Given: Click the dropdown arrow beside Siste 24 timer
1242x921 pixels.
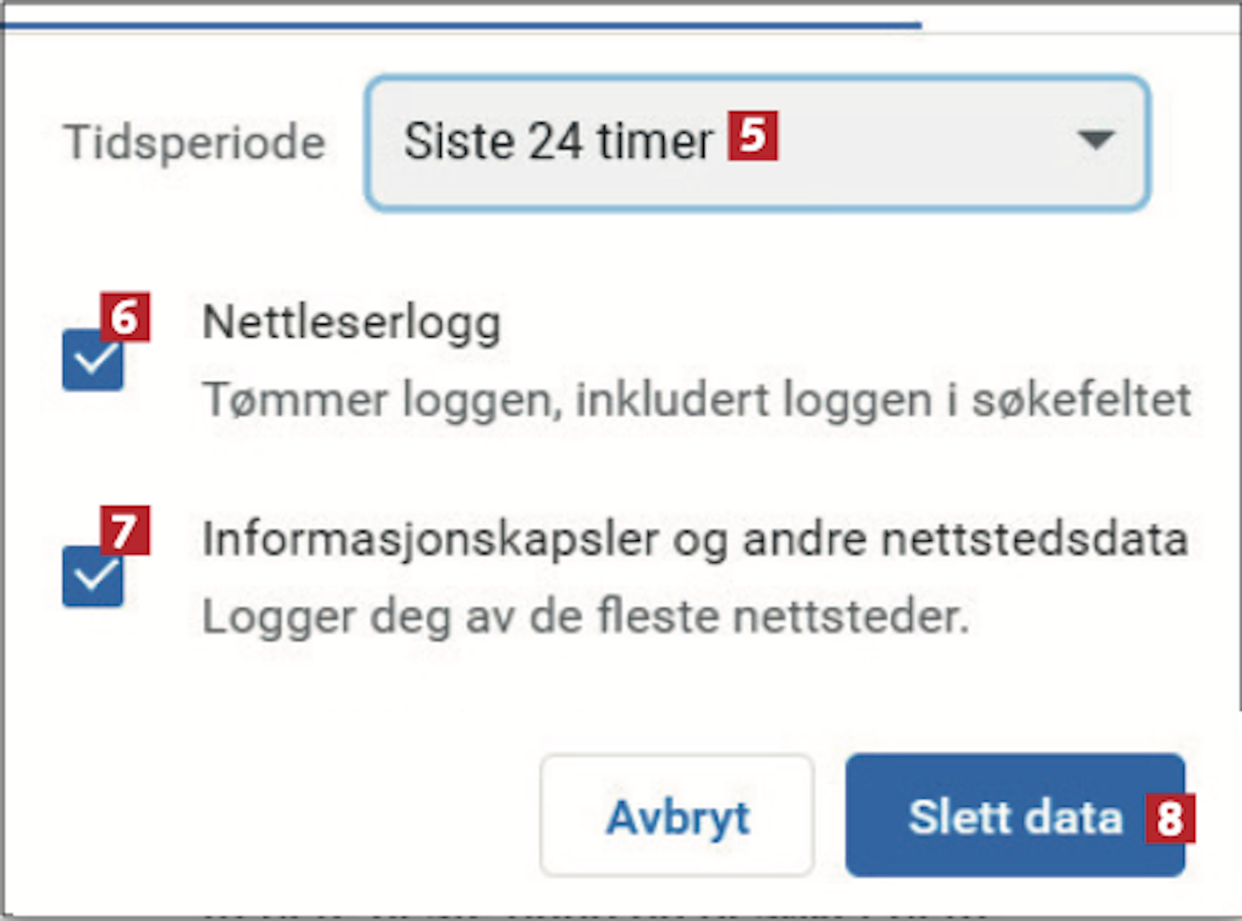Looking at the screenshot, I should 1096,140.
